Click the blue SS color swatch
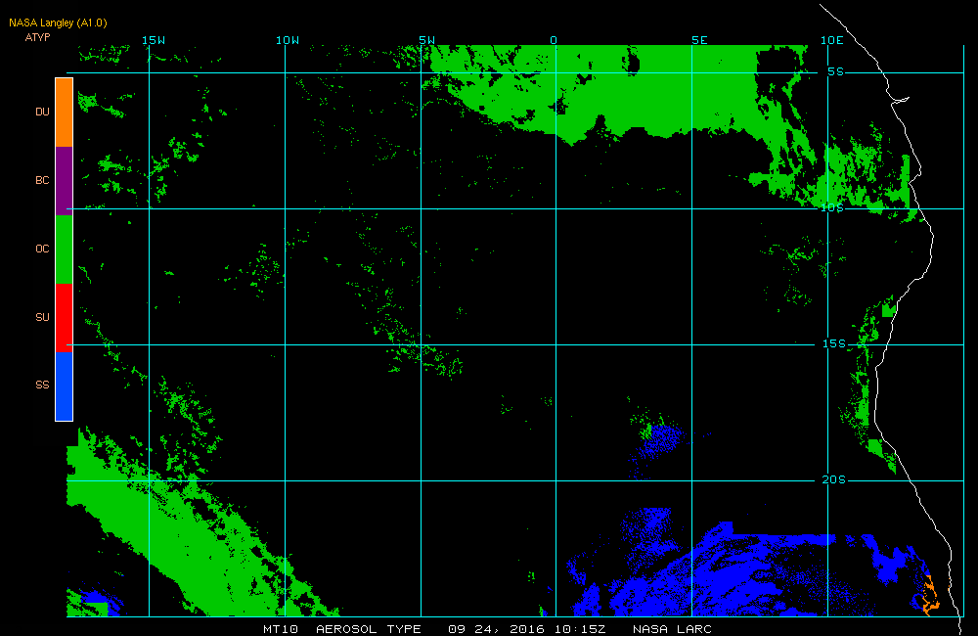The width and height of the screenshot is (978, 636). 65,386
